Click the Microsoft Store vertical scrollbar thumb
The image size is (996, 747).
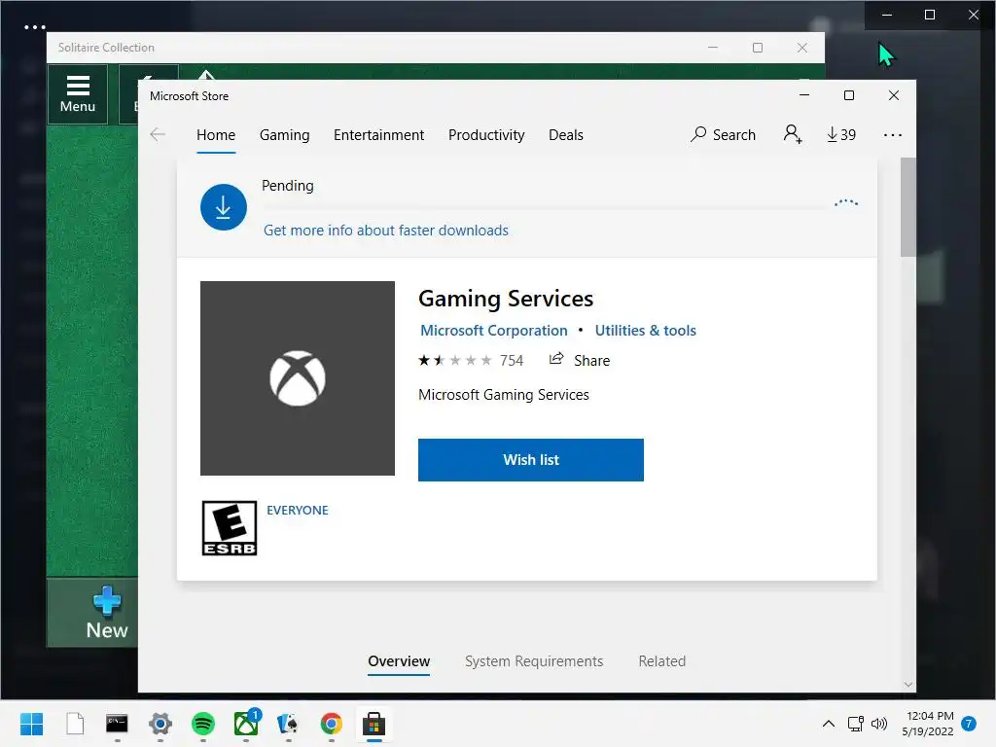[907, 207]
